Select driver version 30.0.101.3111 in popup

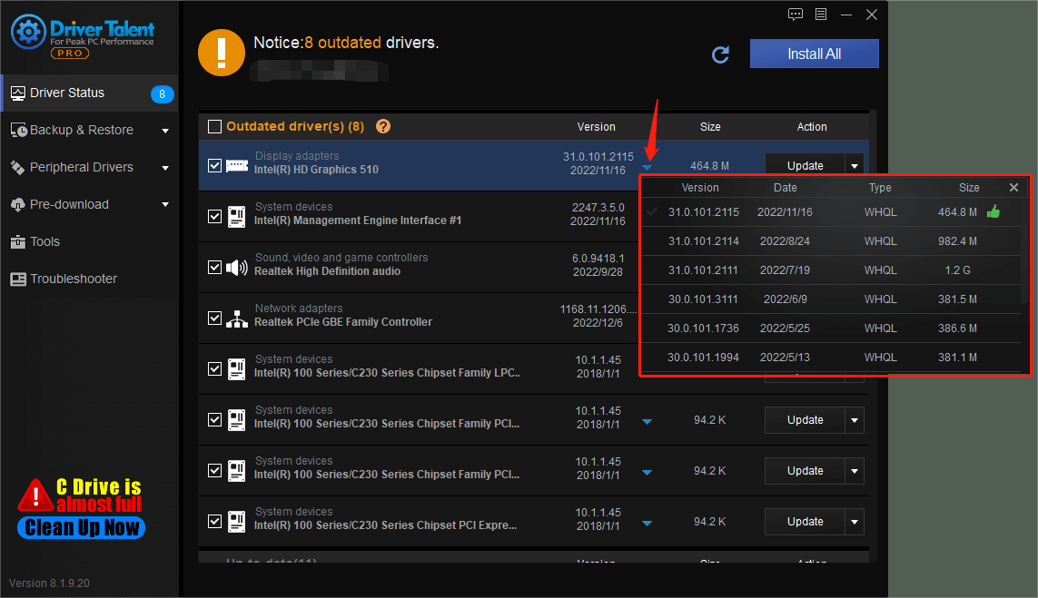[830, 299]
